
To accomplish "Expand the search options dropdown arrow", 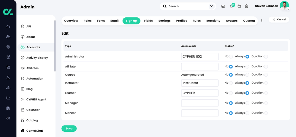I will [211, 6].
